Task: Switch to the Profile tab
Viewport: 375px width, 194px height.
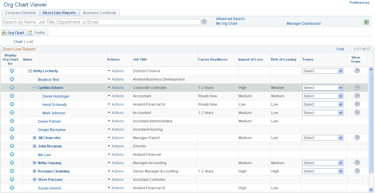Action: click(38, 33)
